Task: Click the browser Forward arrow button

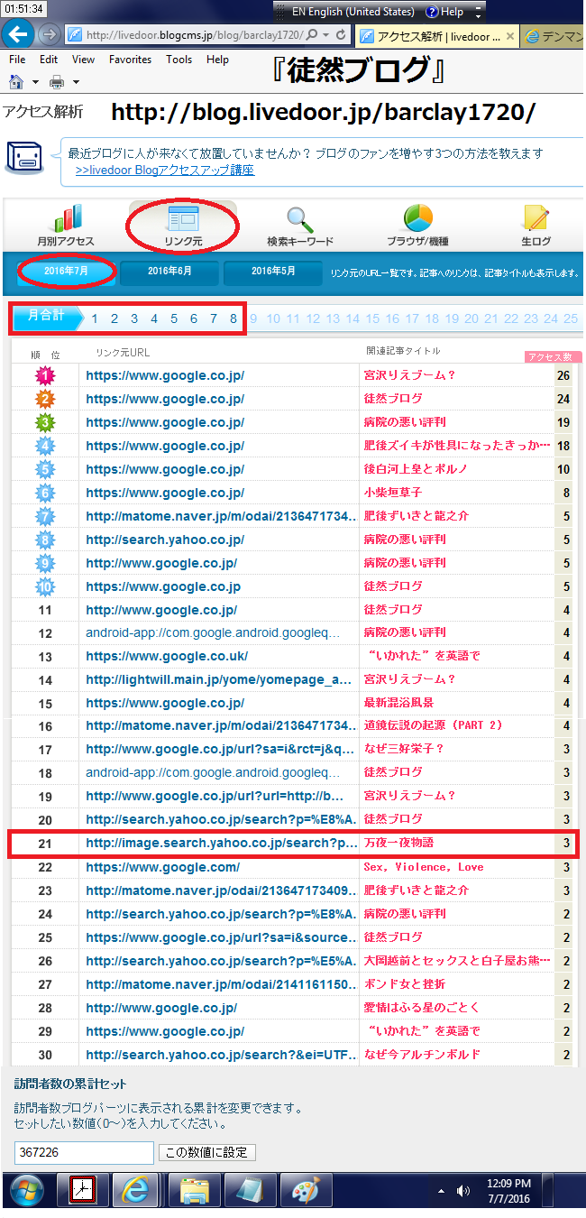Action: (50, 35)
